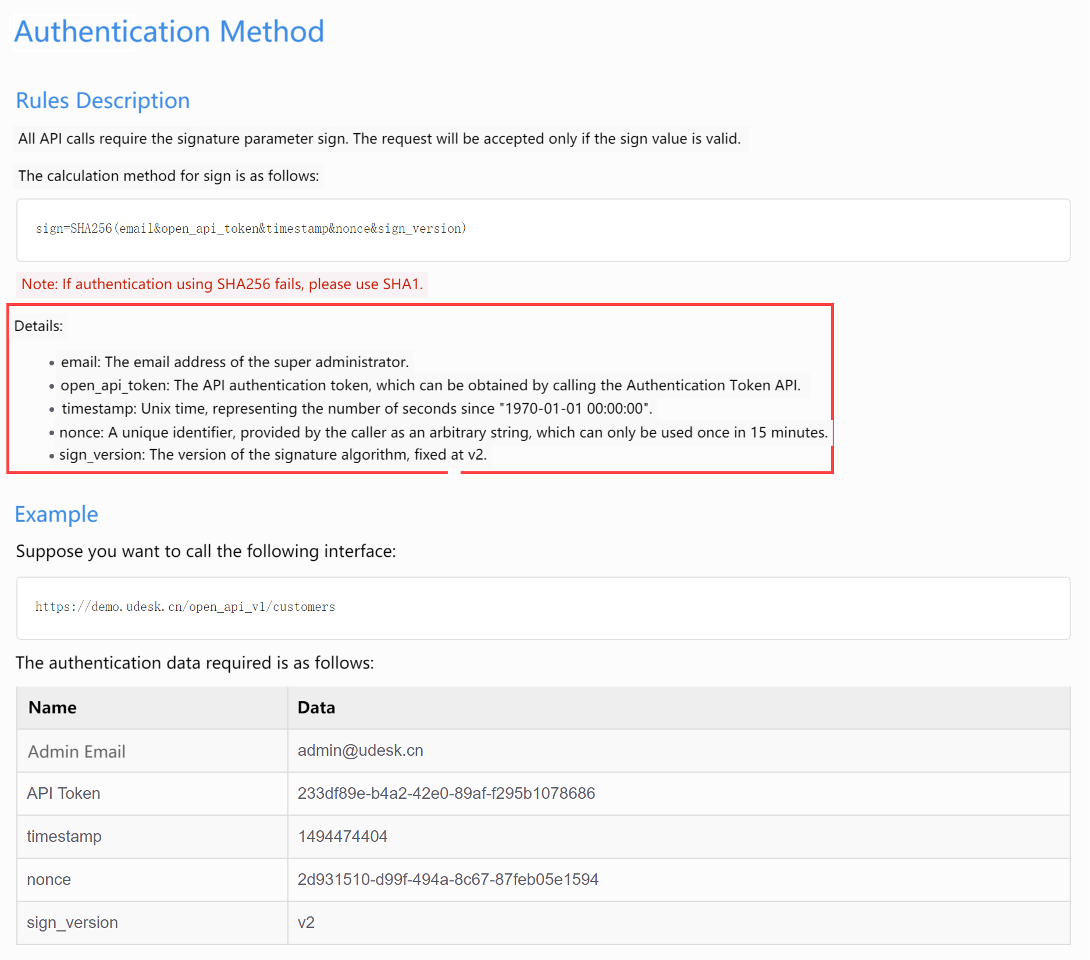Click the Authentication Method page heading
Viewport: 1090px width, 960px height.
pyautogui.click(x=169, y=31)
